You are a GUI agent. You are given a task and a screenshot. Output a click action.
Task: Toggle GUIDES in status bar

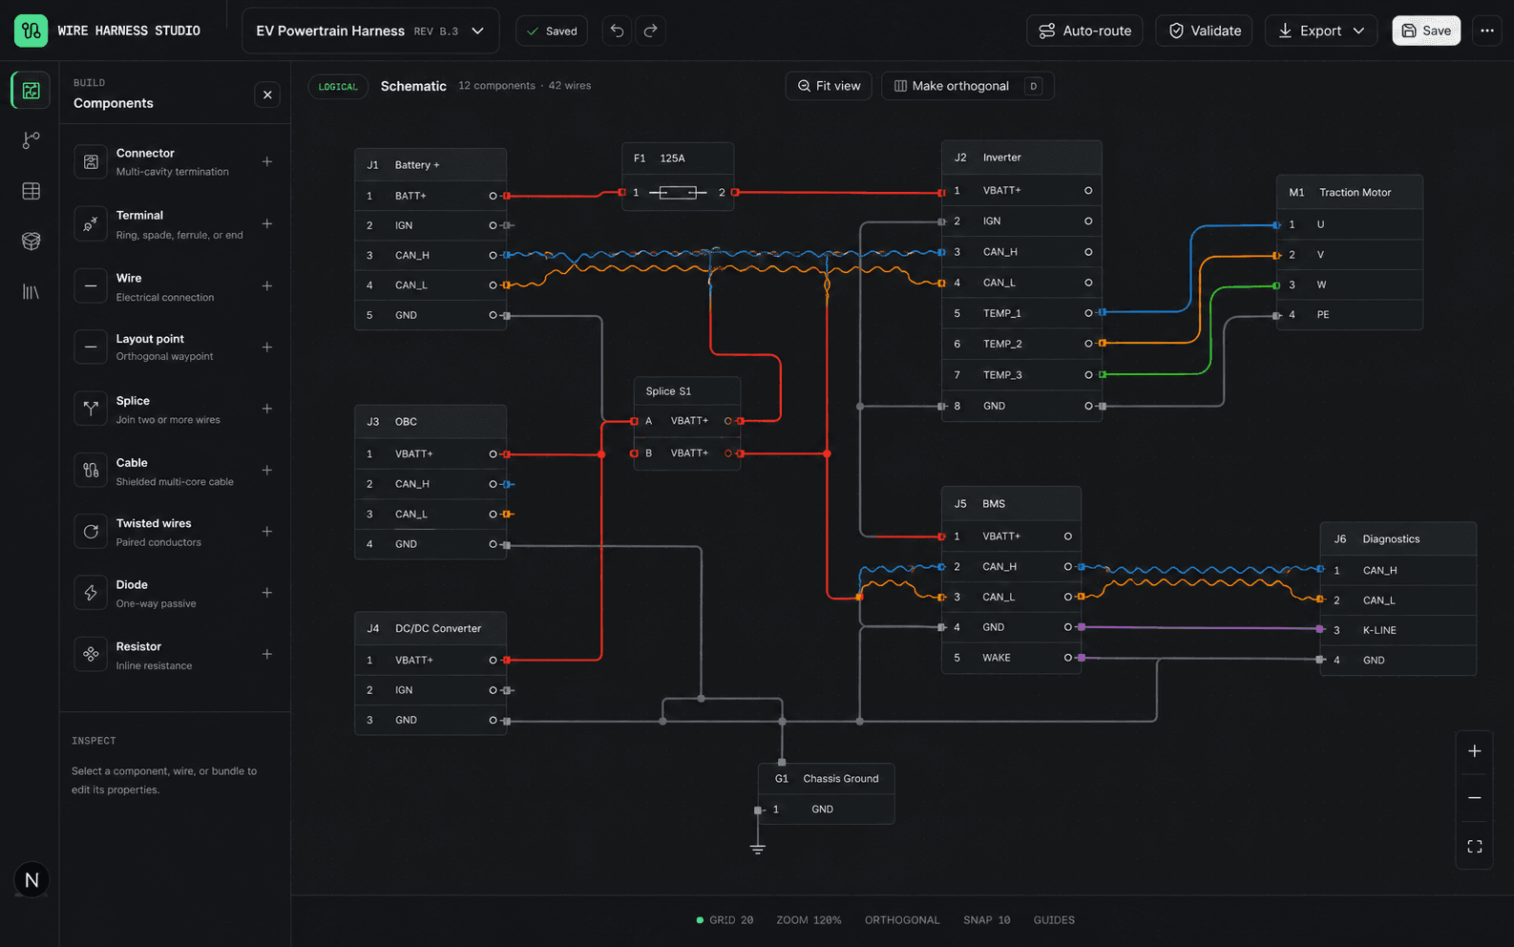(x=1054, y=920)
